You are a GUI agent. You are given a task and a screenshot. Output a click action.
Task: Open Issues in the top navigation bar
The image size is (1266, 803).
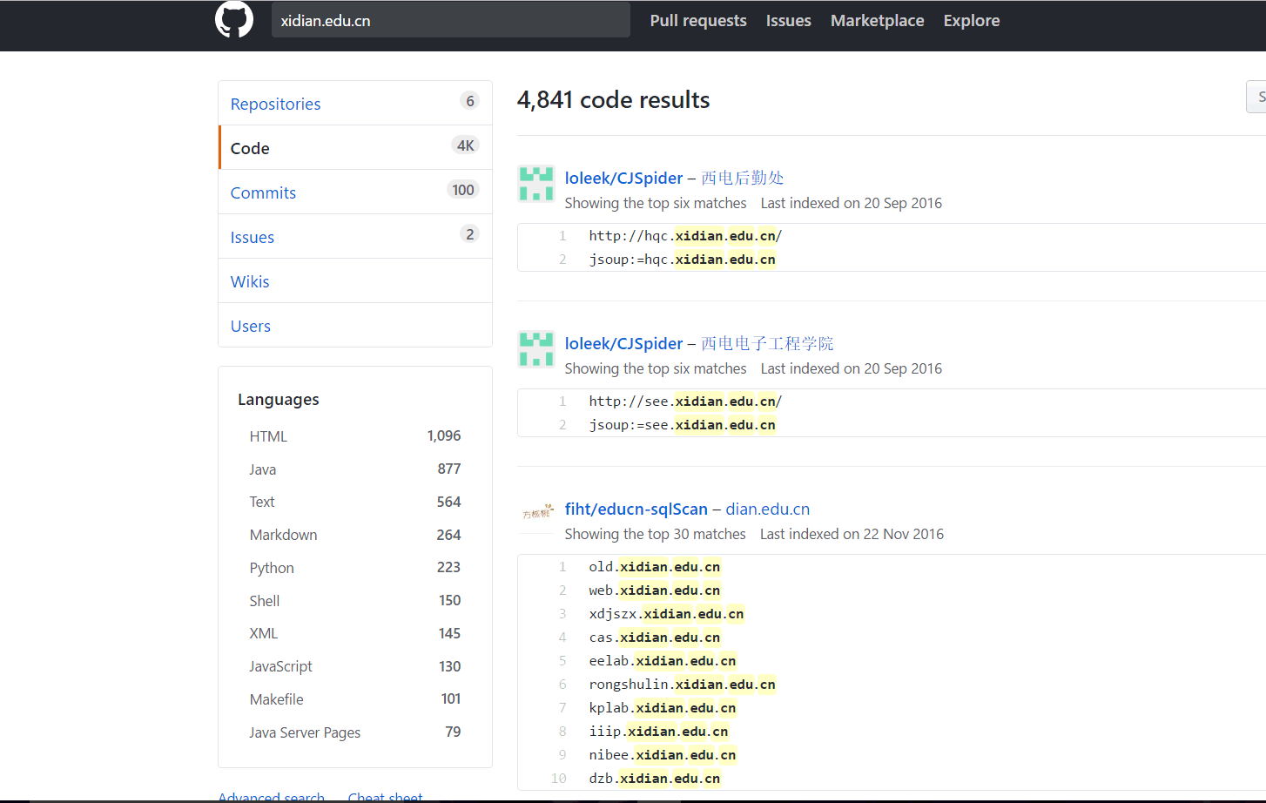pyautogui.click(x=789, y=20)
